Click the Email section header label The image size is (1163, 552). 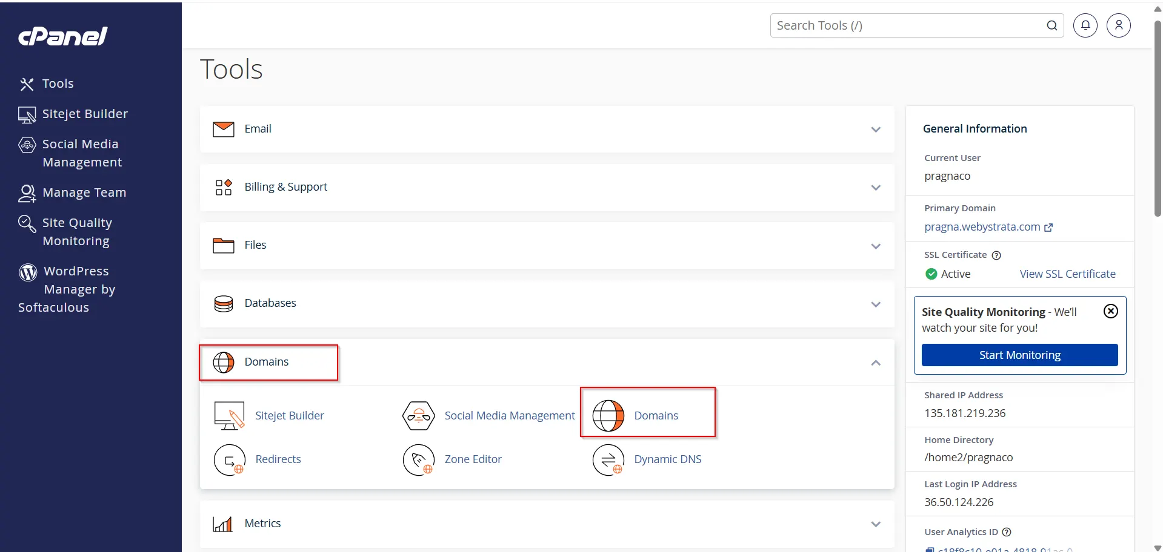click(x=258, y=129)
